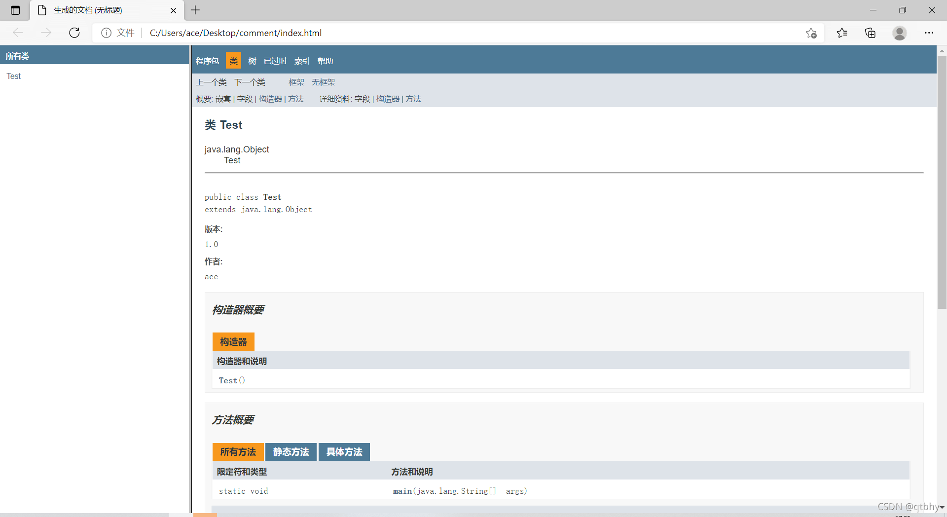Click the version value 1.0
Image resolution: width=947 pixels, height=517 pixels.
coord(211,244)
